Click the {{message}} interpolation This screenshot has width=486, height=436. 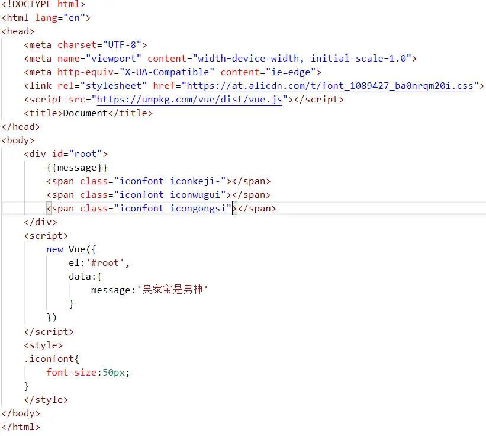77,168
